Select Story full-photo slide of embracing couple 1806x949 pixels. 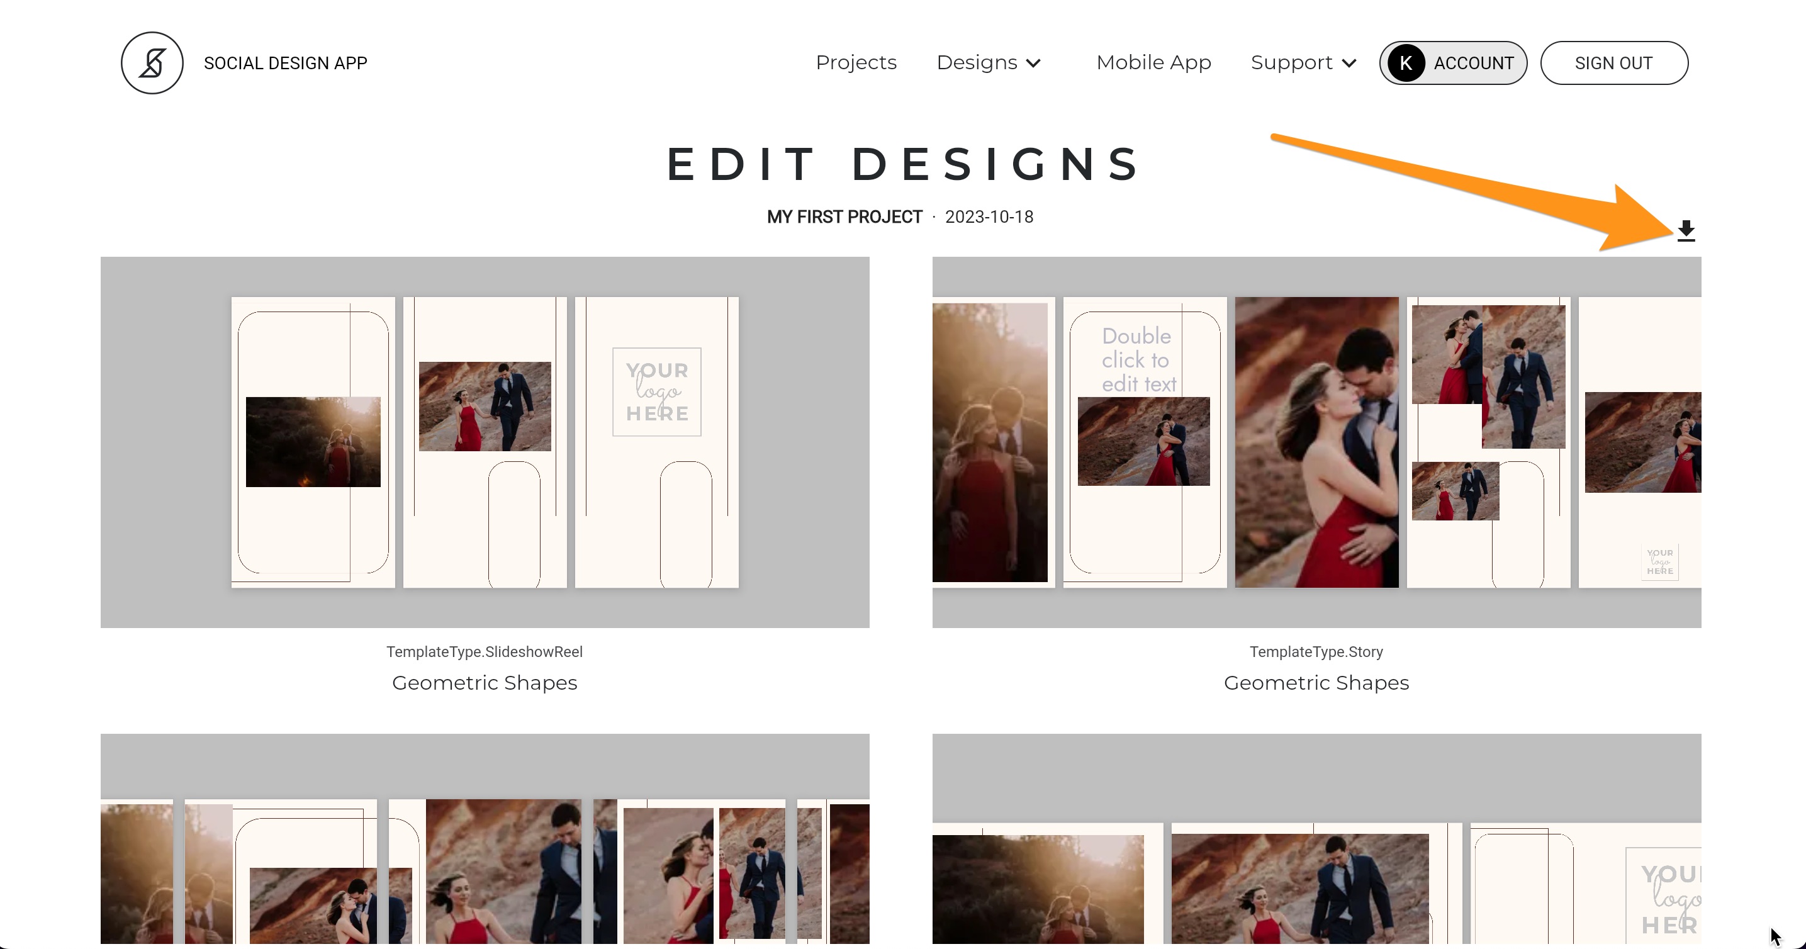click(1316, 442)
